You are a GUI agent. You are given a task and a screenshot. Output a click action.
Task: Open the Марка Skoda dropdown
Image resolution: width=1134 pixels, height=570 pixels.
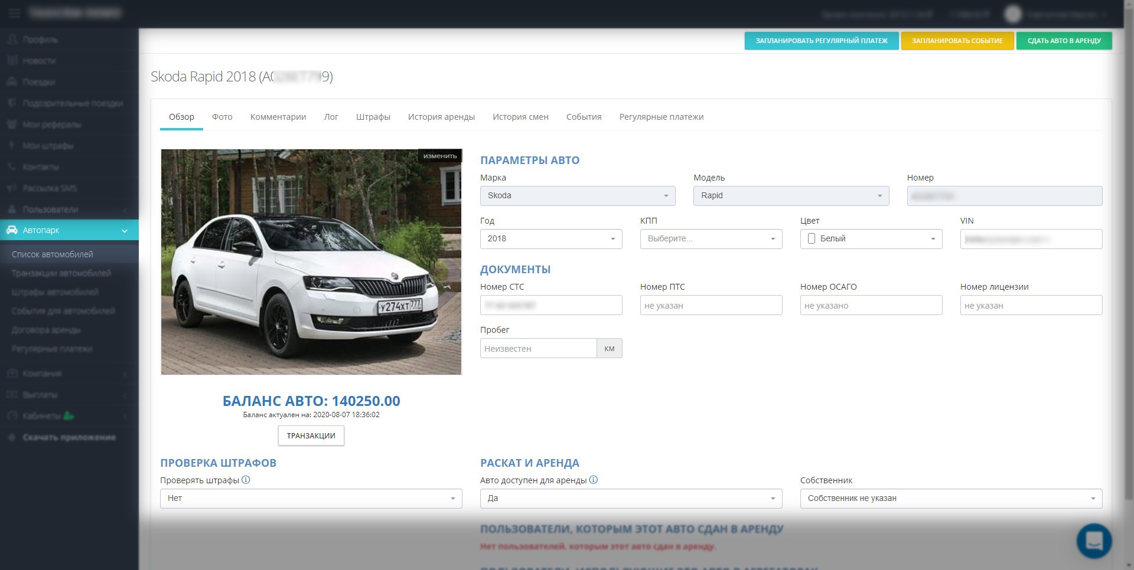point(578,196)
